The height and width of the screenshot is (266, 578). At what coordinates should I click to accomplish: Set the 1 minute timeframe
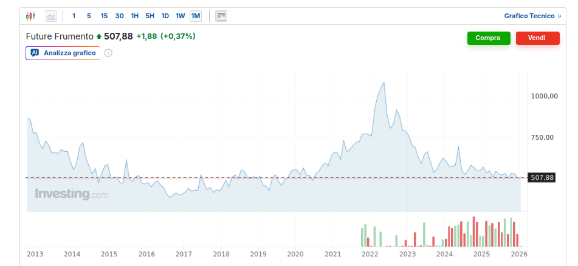(74, 16)
